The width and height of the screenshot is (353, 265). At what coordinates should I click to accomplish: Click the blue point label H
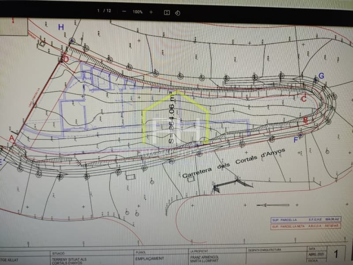point(61,27)
